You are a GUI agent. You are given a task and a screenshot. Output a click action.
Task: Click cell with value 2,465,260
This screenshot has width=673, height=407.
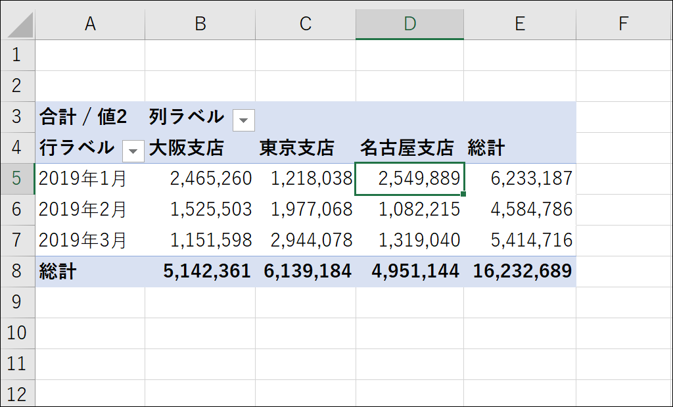[200, 179]
